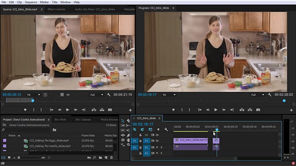Screen dimensions: 296x166
Task: Export frame from Program monitor
Action: coord(258,110)
